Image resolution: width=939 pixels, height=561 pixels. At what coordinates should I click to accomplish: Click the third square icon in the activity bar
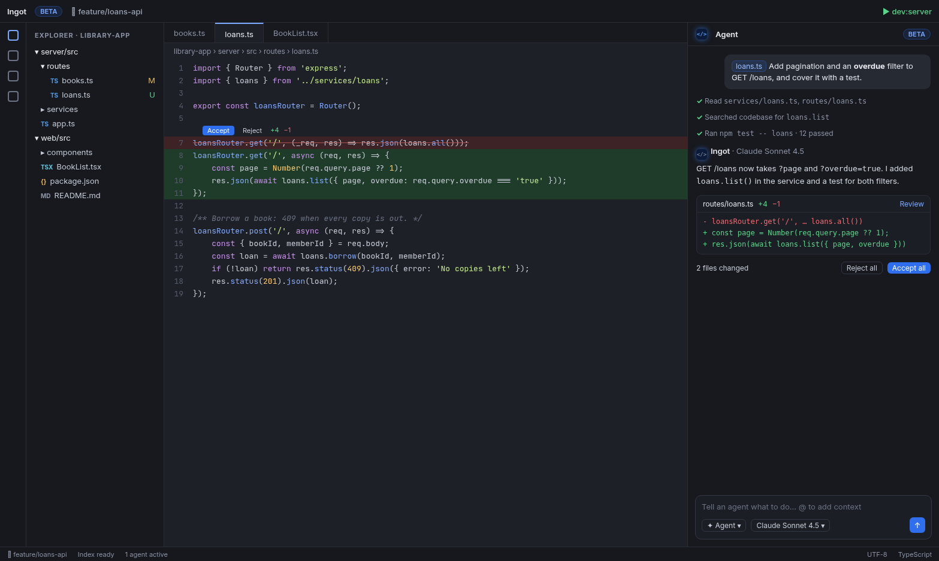13,76
